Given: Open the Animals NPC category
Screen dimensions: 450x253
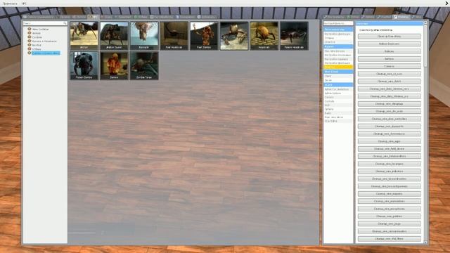Looking at the screenshot, I should 37,33.
